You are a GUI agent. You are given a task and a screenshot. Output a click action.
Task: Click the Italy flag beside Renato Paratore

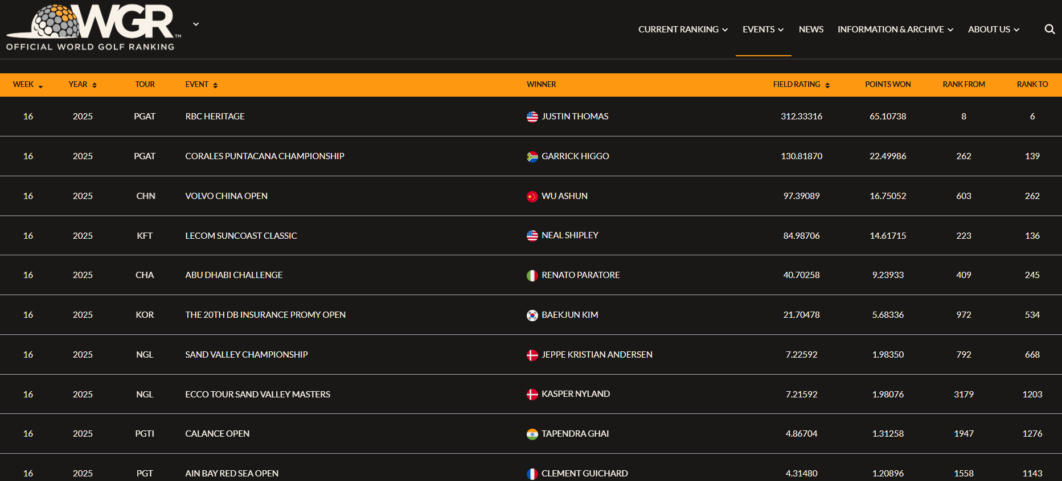532,275
